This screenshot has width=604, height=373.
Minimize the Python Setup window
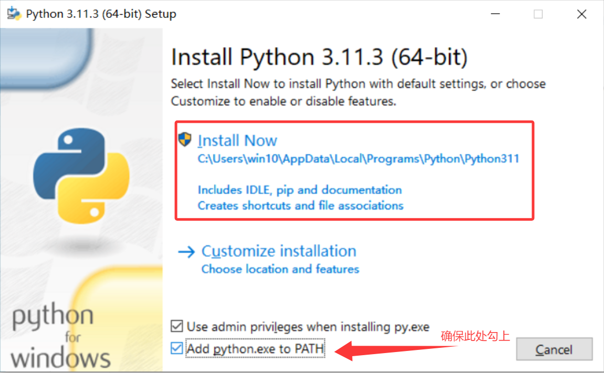coord(495,14)
